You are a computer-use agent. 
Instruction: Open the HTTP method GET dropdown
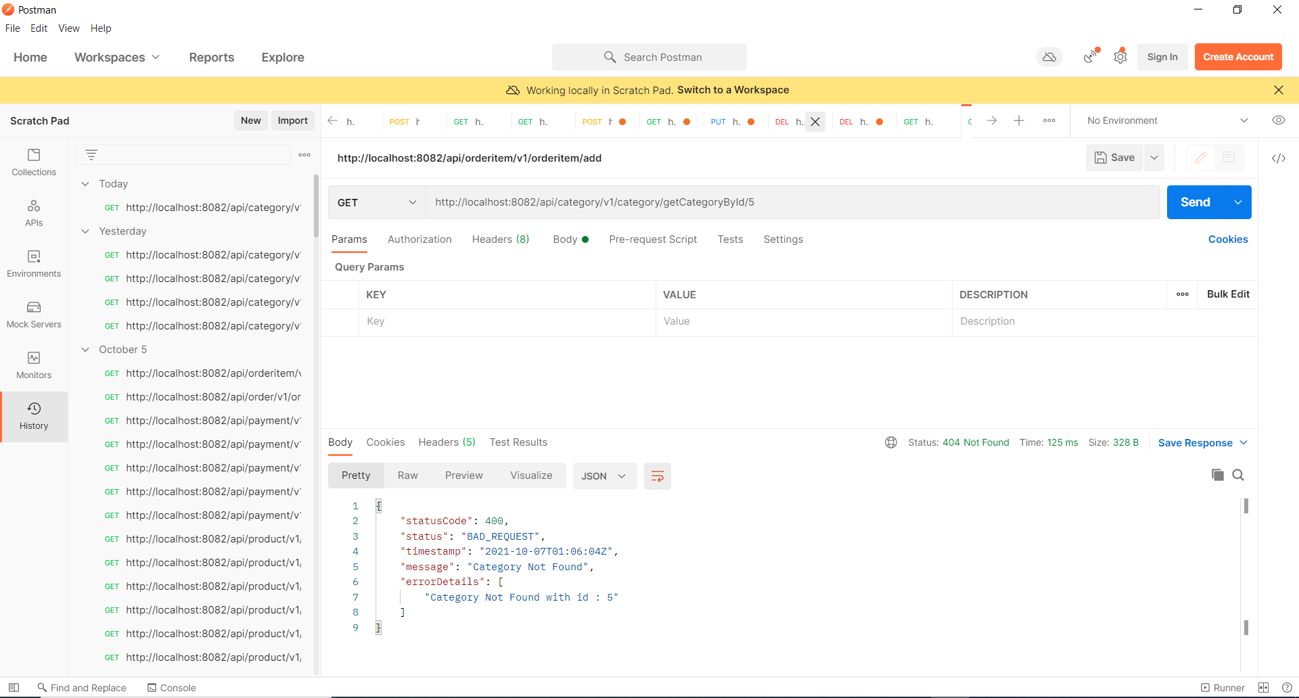(x=376, y=202)
